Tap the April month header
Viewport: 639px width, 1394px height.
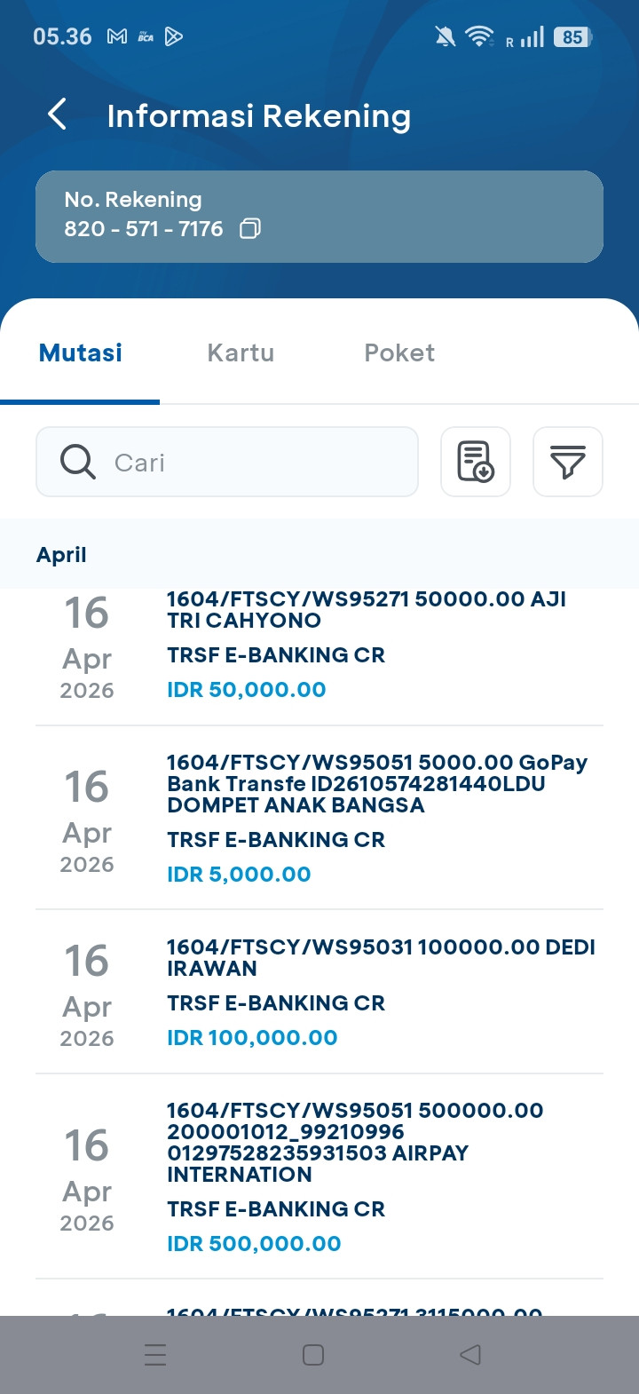61,555
